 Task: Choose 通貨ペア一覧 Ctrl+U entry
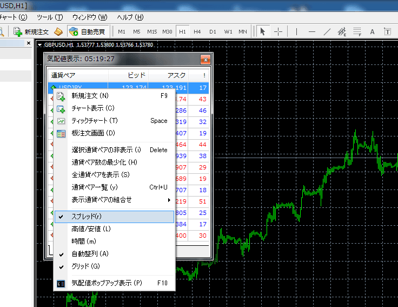[115, 187]
